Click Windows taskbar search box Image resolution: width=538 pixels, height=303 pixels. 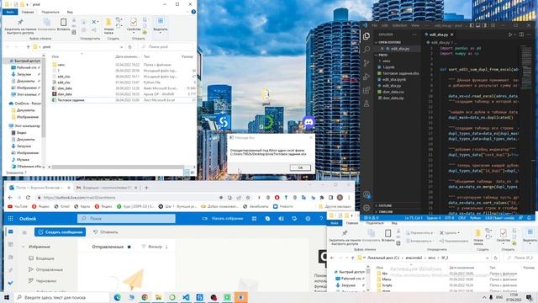click(61, 297)
